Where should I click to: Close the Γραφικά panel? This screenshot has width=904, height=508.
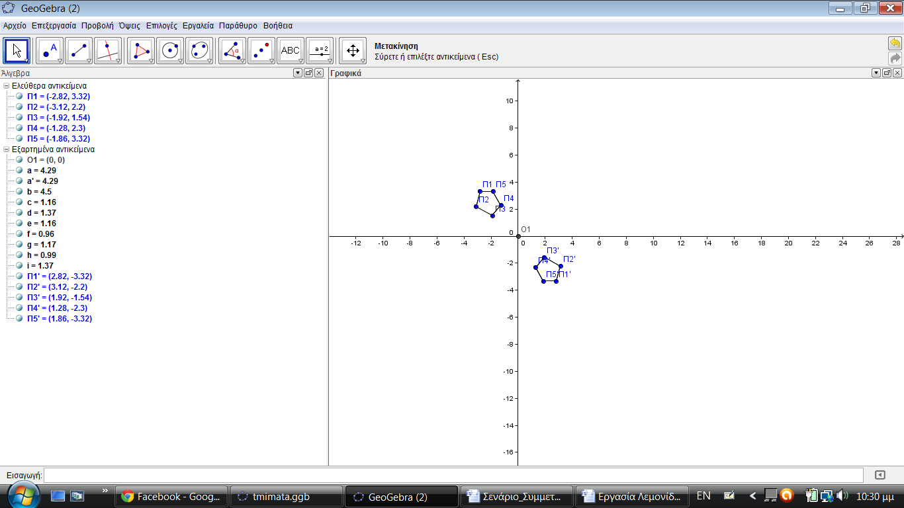pos(897,73)
